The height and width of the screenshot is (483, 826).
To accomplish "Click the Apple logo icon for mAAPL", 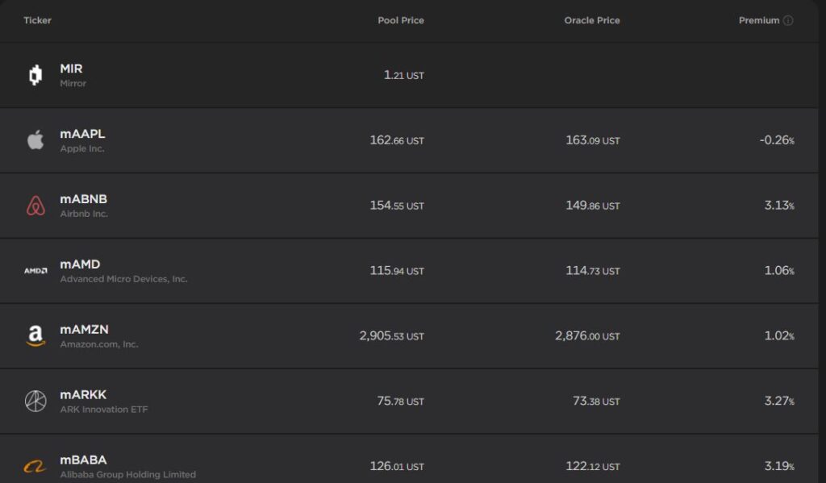I will pos(35,140).
